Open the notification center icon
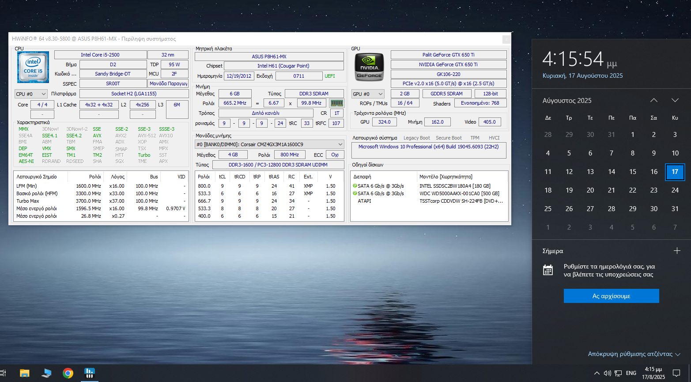Image resolution: width=691 pixels, height=382 pixels. pos(676,373)
